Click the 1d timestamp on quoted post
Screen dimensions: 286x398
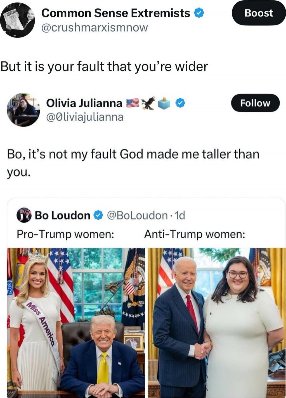click(x=179, y=215)
